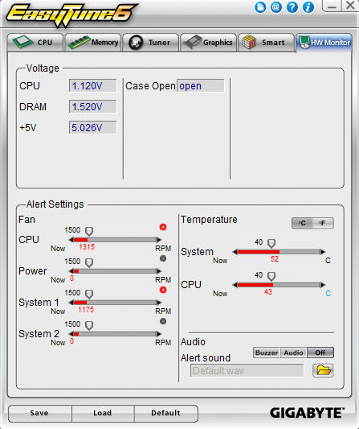Click CPU temperature reading 43
The image size is (359, 429).
(268, 292)
